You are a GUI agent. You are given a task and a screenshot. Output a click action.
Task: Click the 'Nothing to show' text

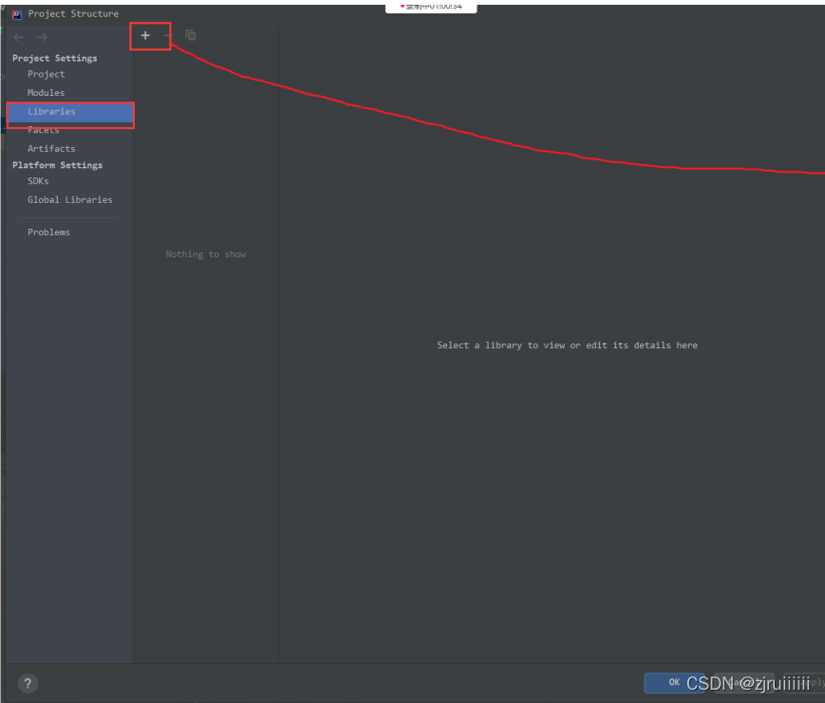206,254
